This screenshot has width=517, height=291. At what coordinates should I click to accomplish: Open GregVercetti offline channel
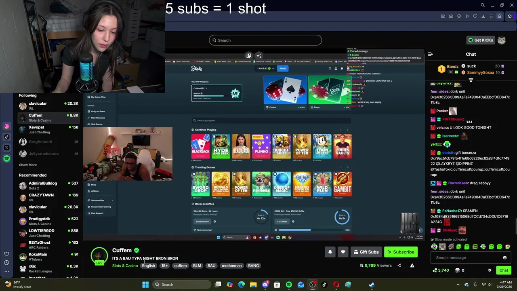coord(48,142)
